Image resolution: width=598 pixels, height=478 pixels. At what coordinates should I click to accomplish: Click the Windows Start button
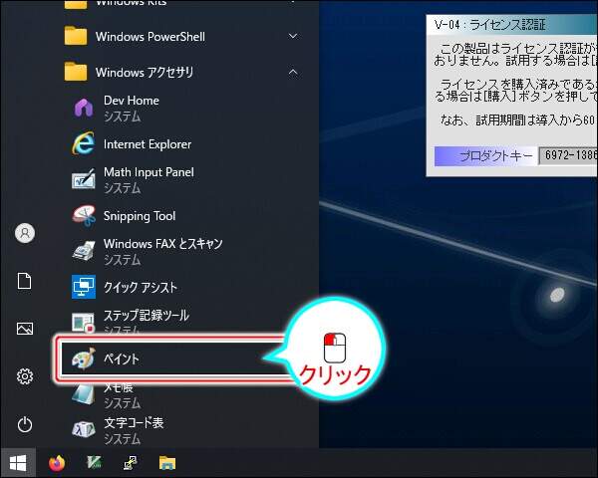tap(18, 463)
